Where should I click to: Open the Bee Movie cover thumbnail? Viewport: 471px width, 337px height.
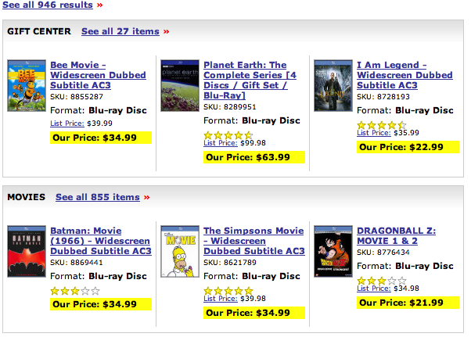[x=26, y=86]
